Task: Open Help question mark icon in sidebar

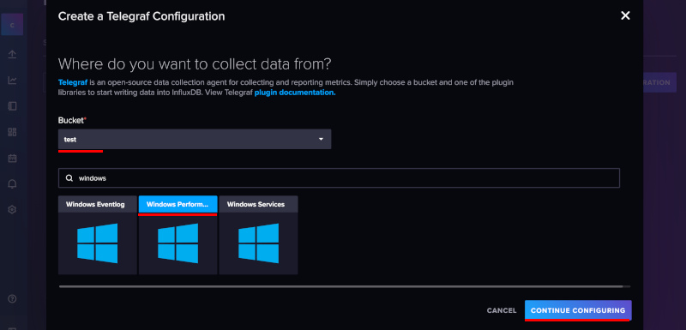Action: coord(12,299)
